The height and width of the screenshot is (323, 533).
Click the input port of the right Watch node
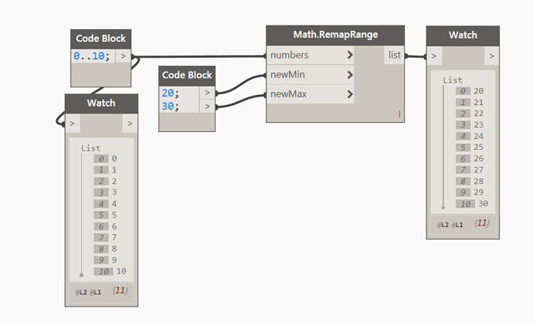coord(434,56)
